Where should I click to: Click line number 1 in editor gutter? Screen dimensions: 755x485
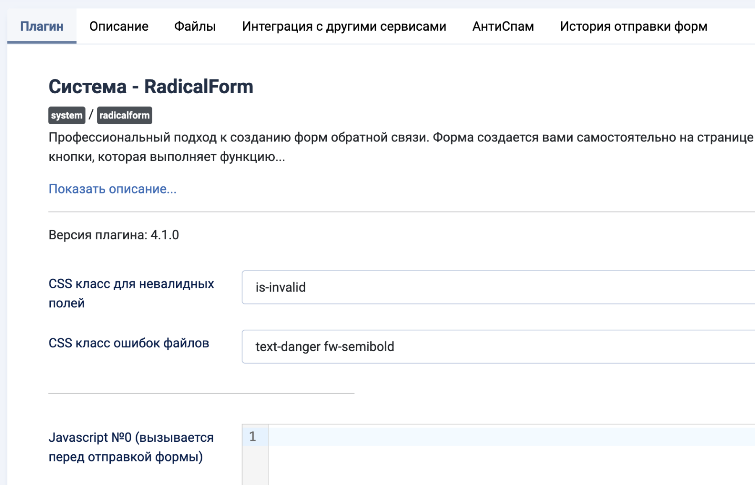click(253, 437)
